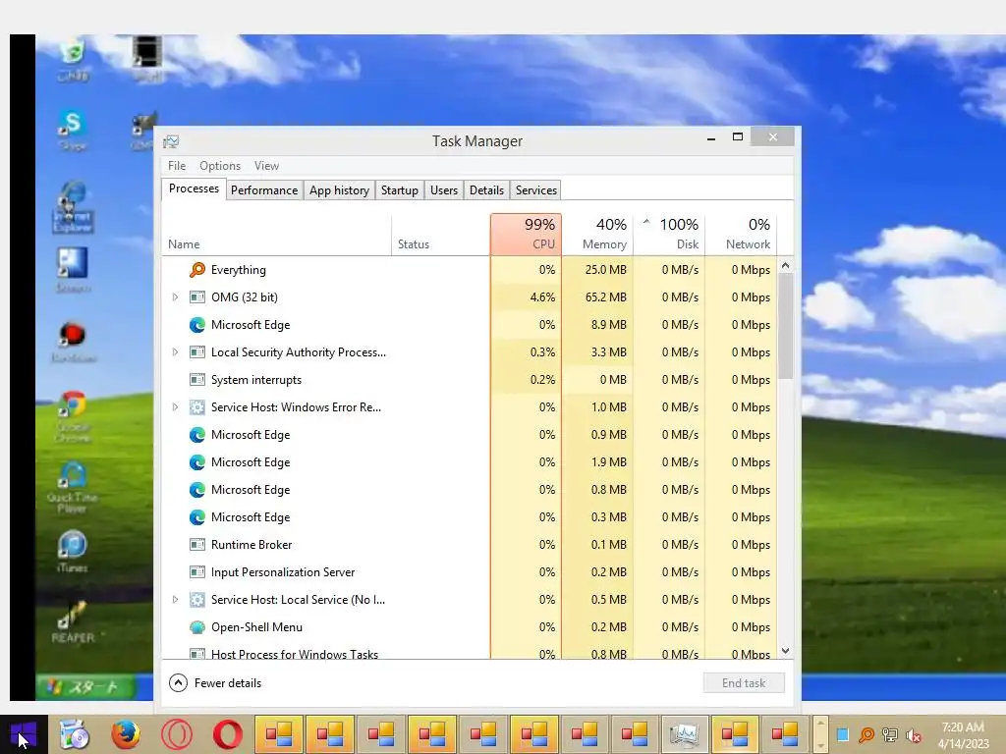Open the taskbar clock showing 7:20 AM
The image size is (1006, 754).
coord(963,734)
